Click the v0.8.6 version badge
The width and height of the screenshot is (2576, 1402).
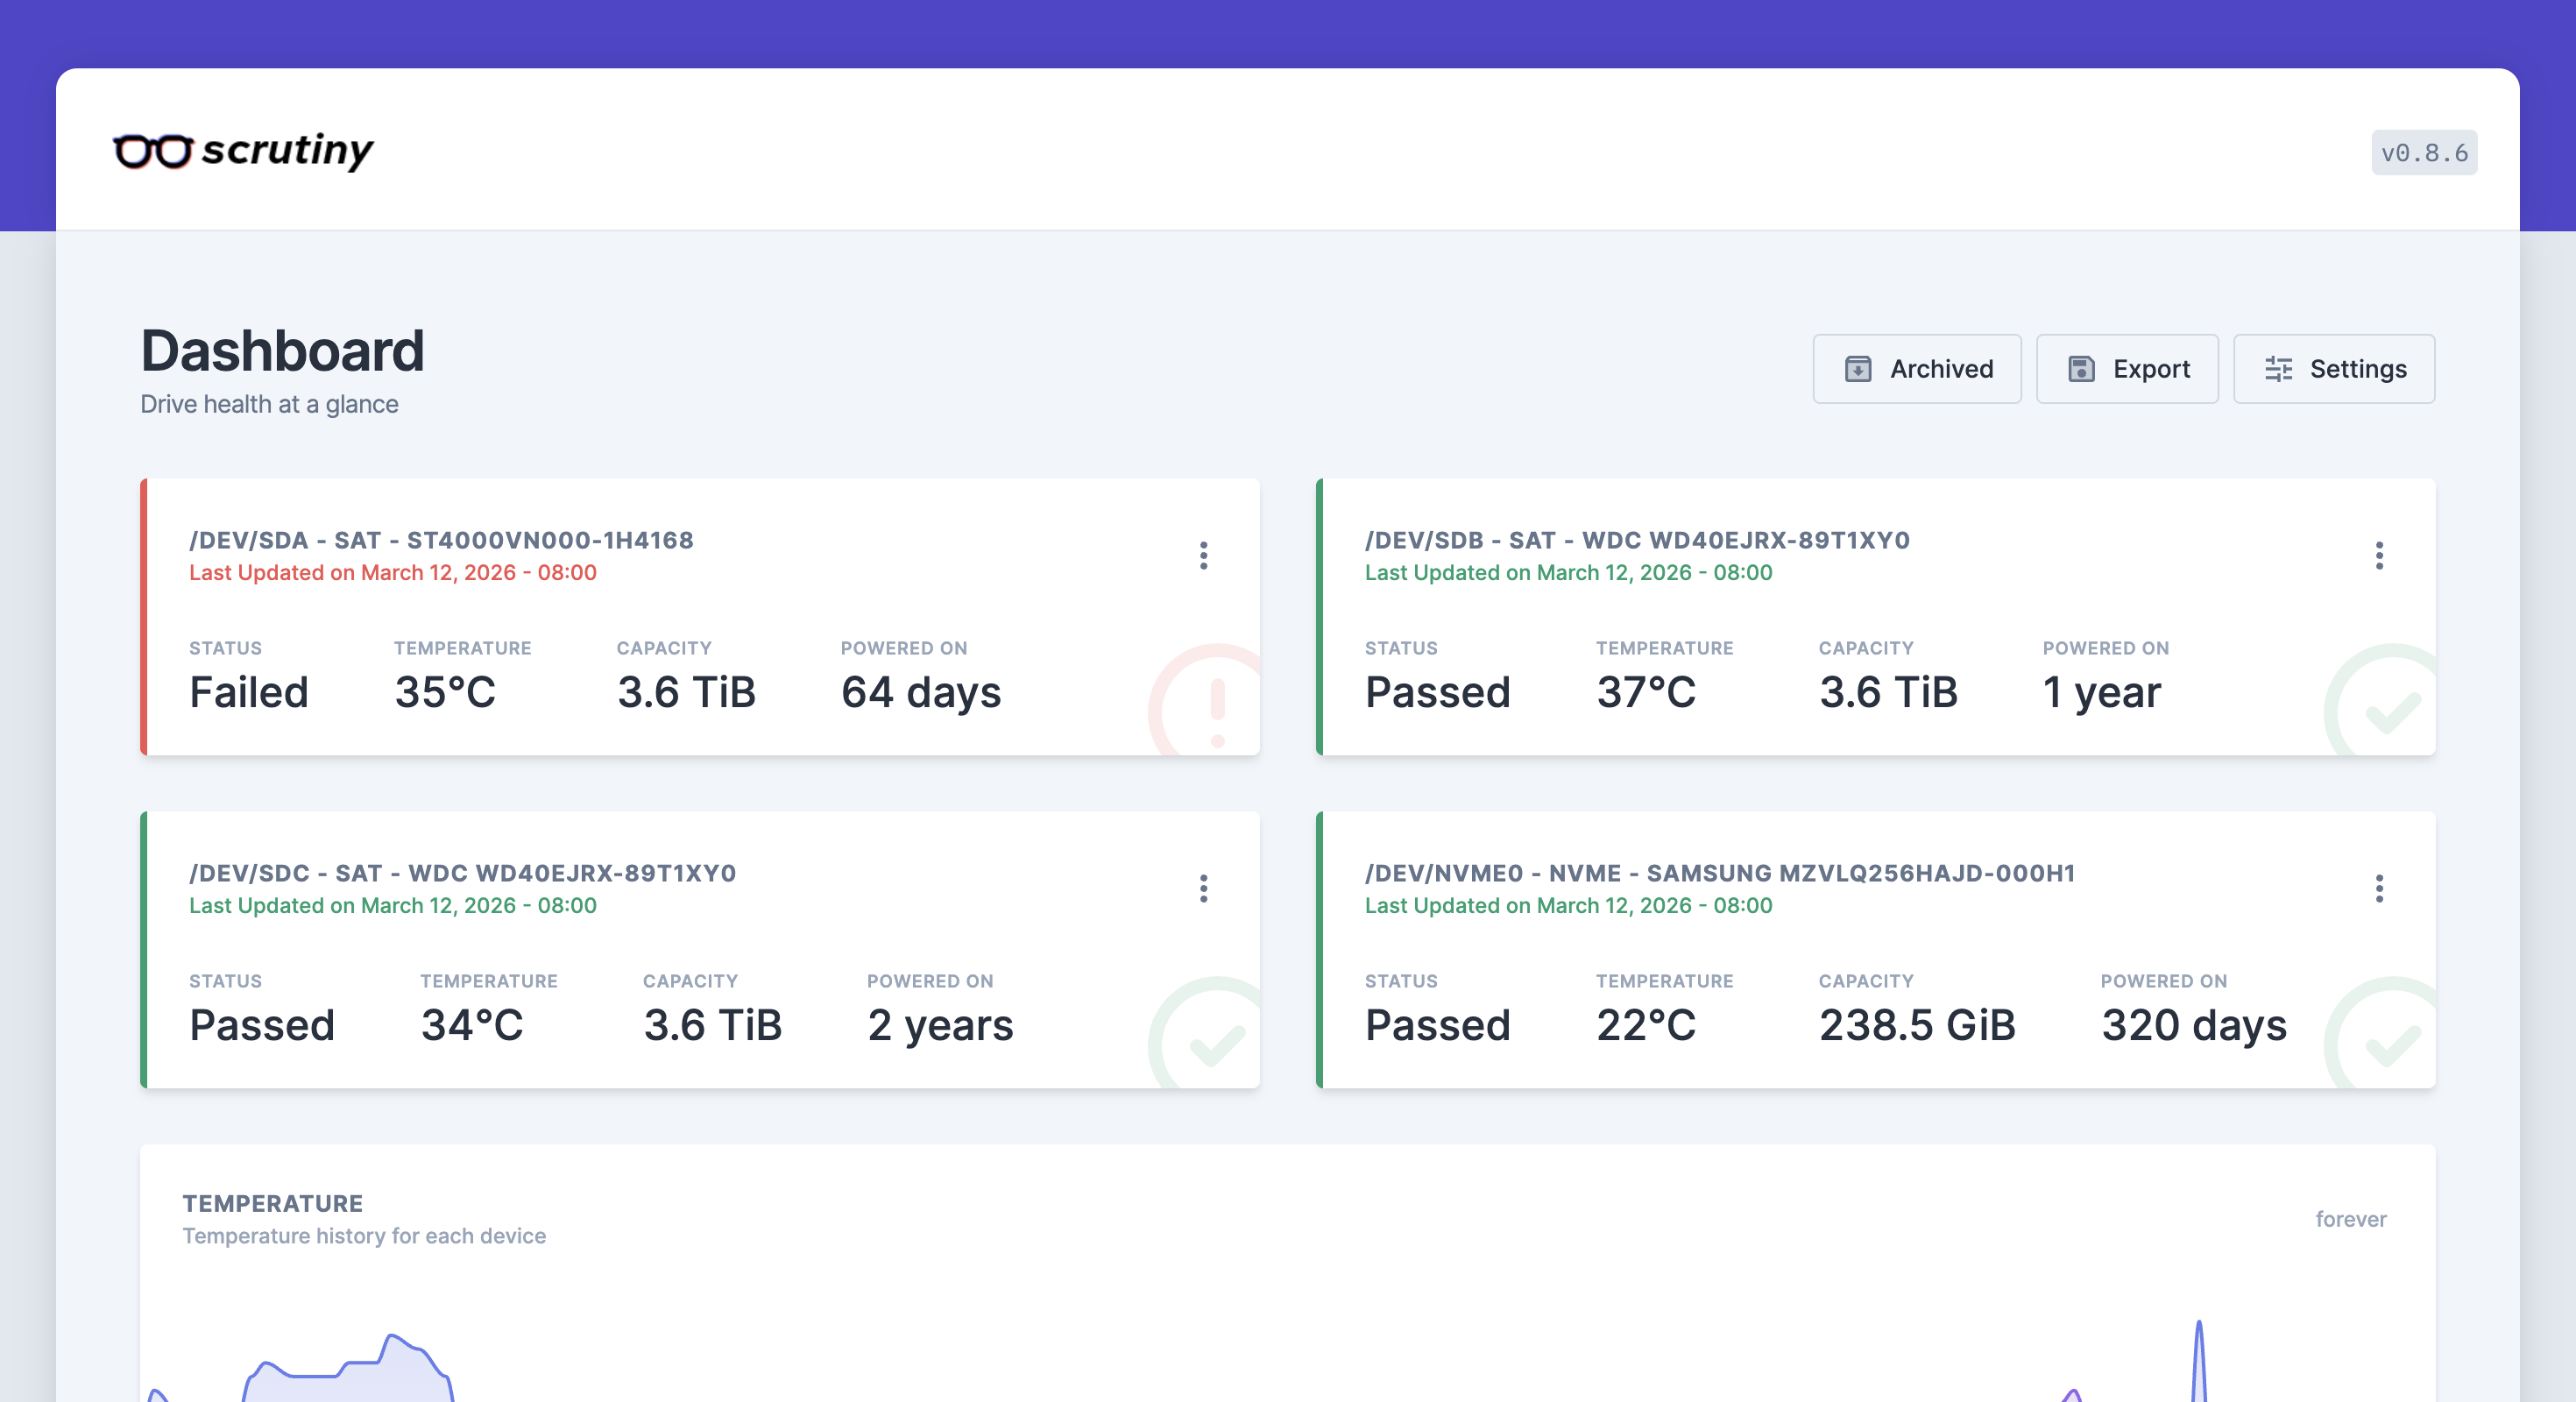click(x=2424, y=153)
